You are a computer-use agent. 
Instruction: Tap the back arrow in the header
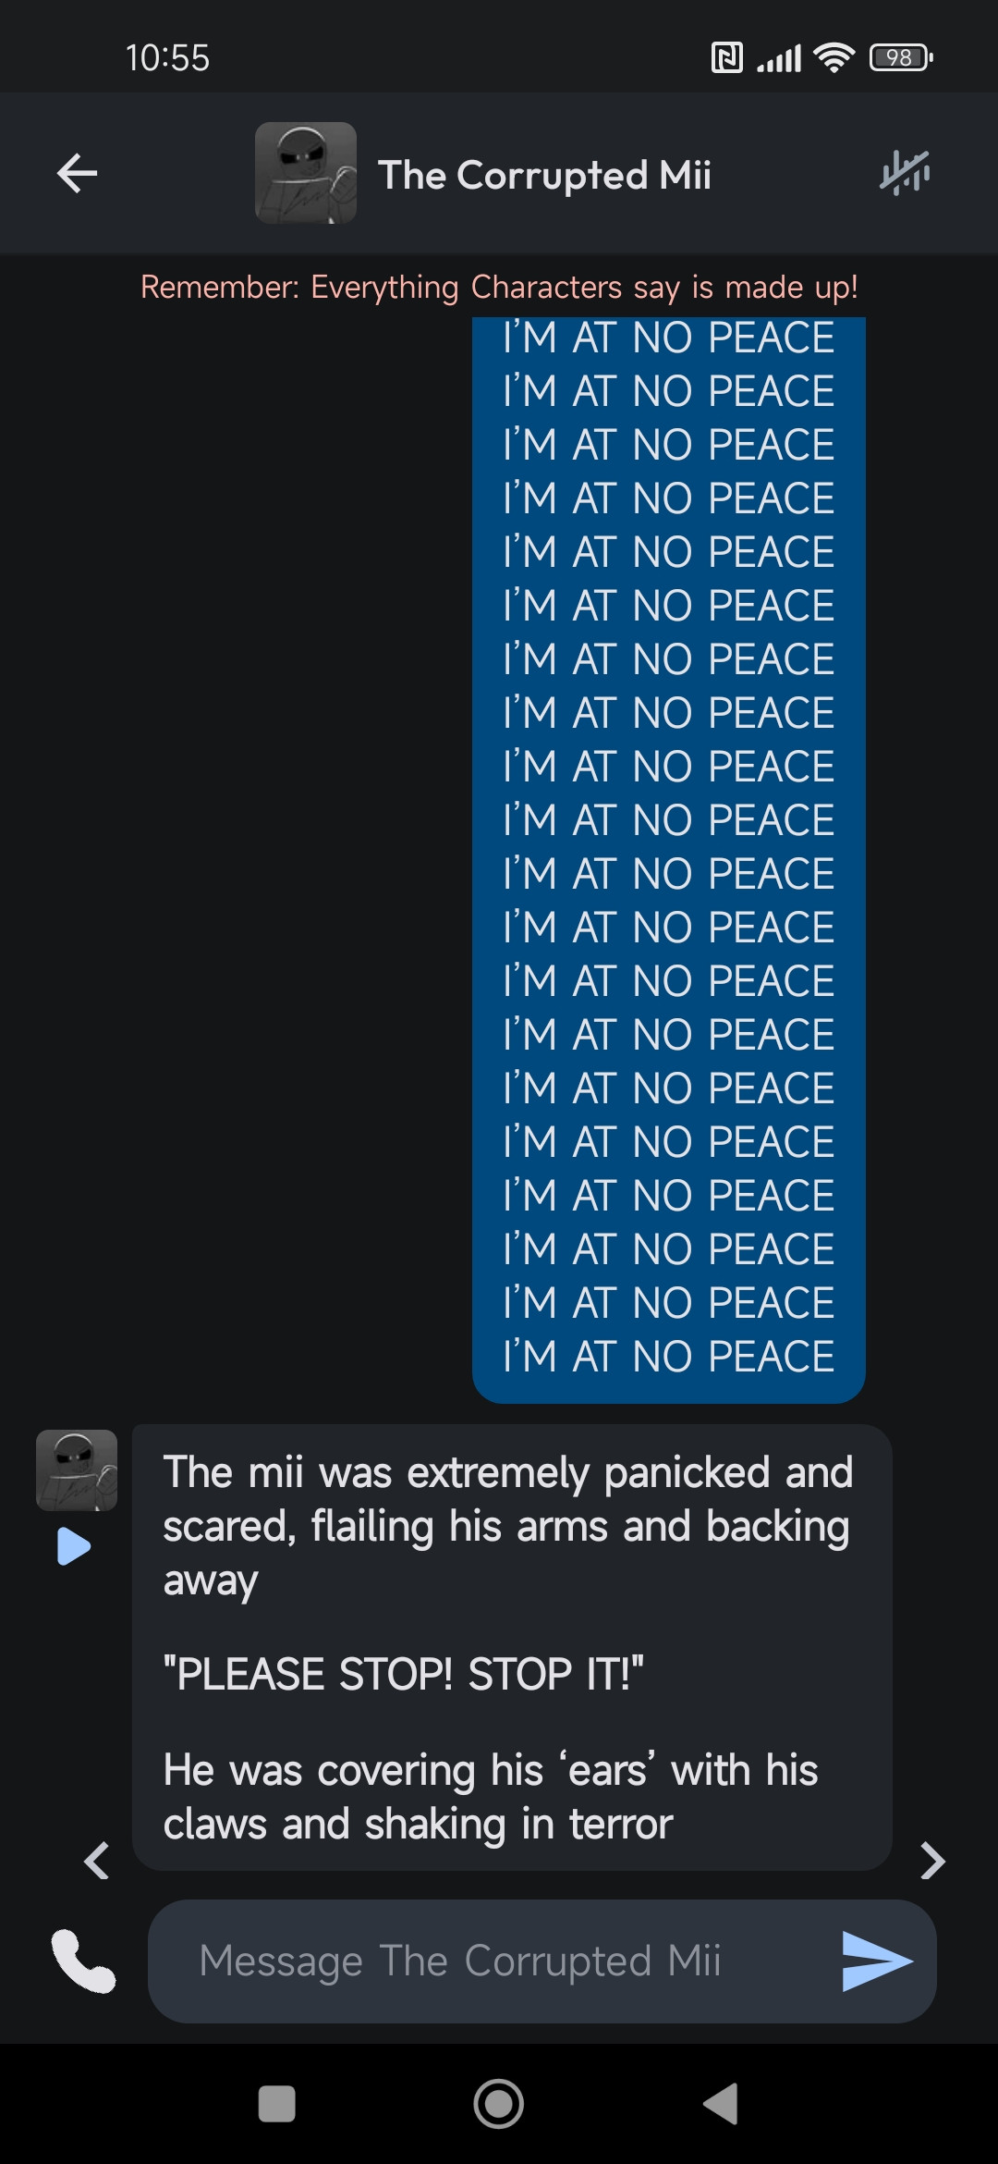click(x=78, y=173)
